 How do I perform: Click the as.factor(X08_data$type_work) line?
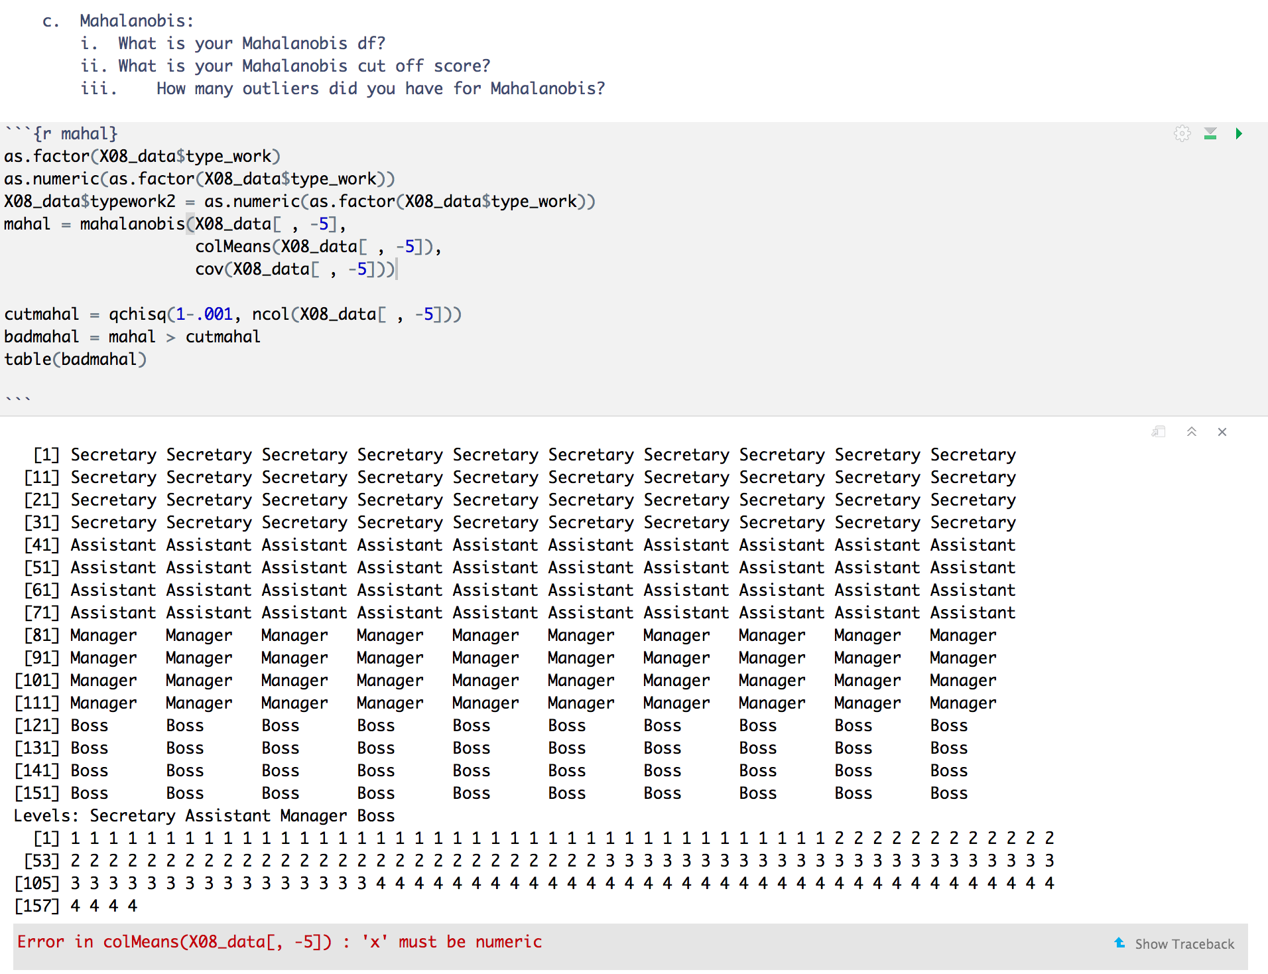[x=142, y=156]
